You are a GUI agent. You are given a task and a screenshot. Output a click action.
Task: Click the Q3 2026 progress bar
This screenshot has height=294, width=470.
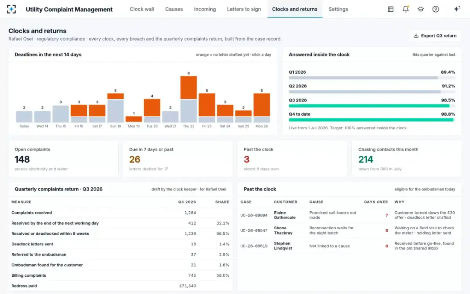[372, 106]
